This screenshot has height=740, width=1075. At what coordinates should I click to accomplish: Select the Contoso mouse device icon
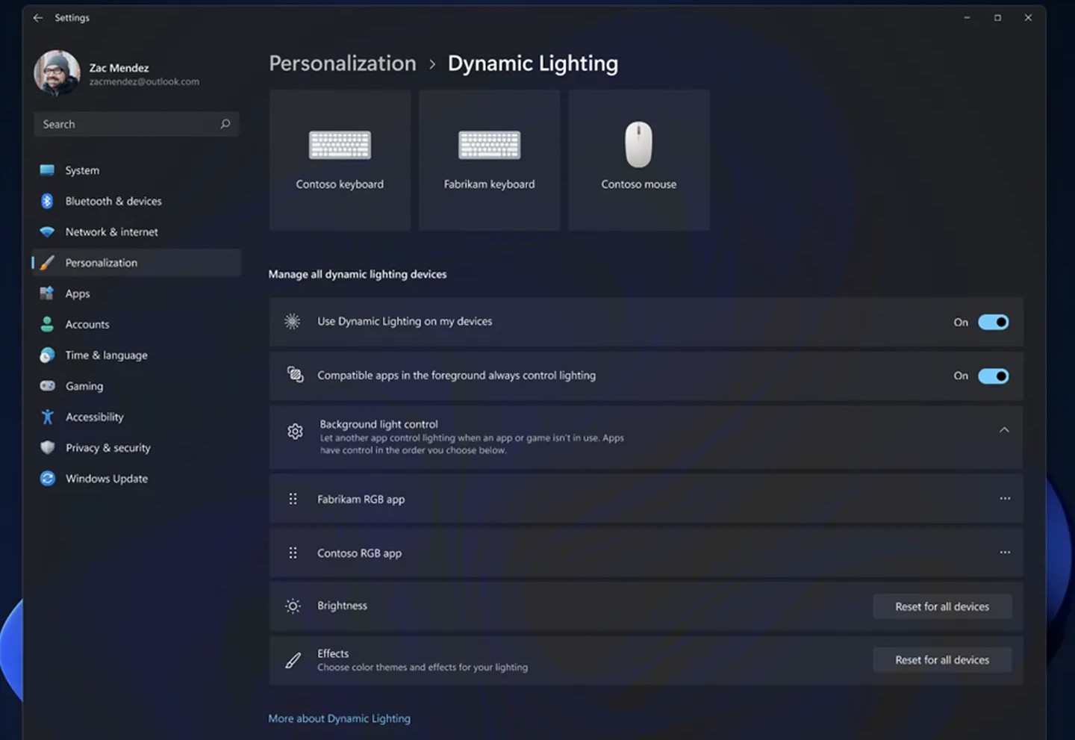point(638,144)
